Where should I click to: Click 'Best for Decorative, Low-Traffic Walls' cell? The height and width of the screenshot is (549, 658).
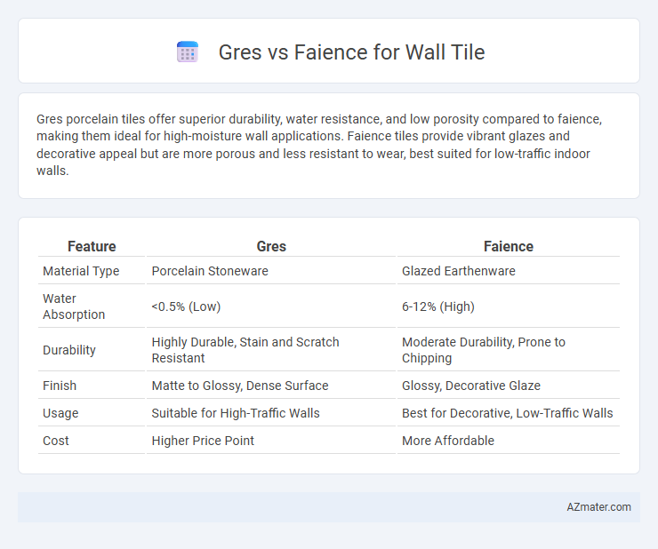509,413
